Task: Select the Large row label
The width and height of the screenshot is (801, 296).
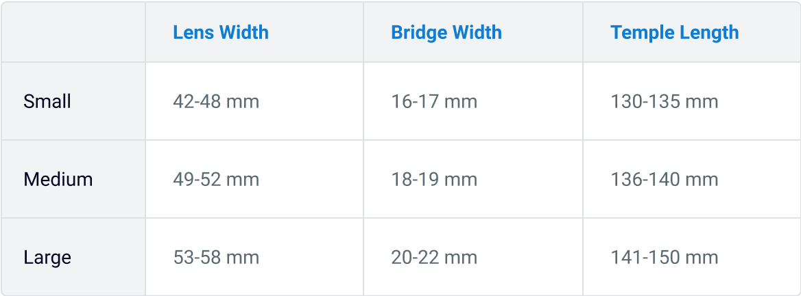Action: tap(47, 257)
